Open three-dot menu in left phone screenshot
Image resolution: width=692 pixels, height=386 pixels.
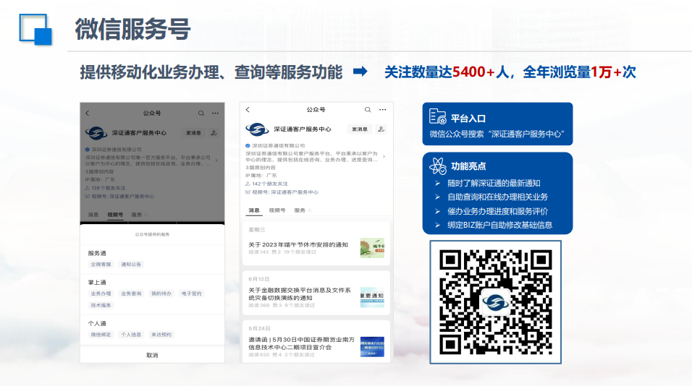pos(215,113)
